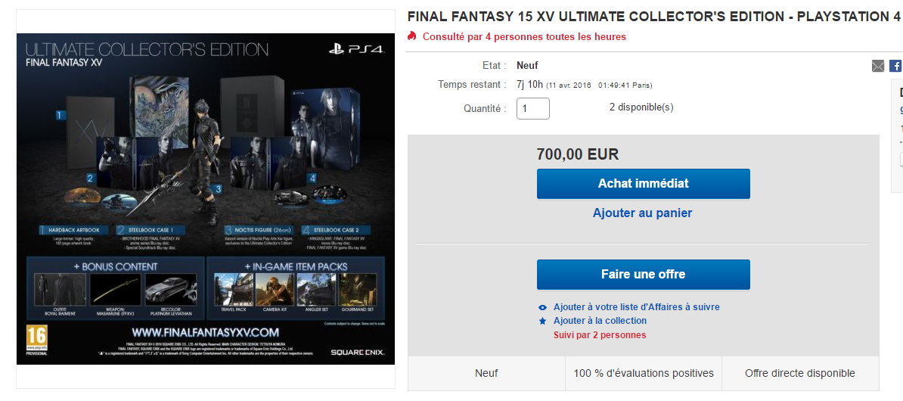This screenshot has width=903, height=401.
Task: Click the www.finalfantasyxv.com text on image
Action: pyautogui.click(x=206, y=332)
